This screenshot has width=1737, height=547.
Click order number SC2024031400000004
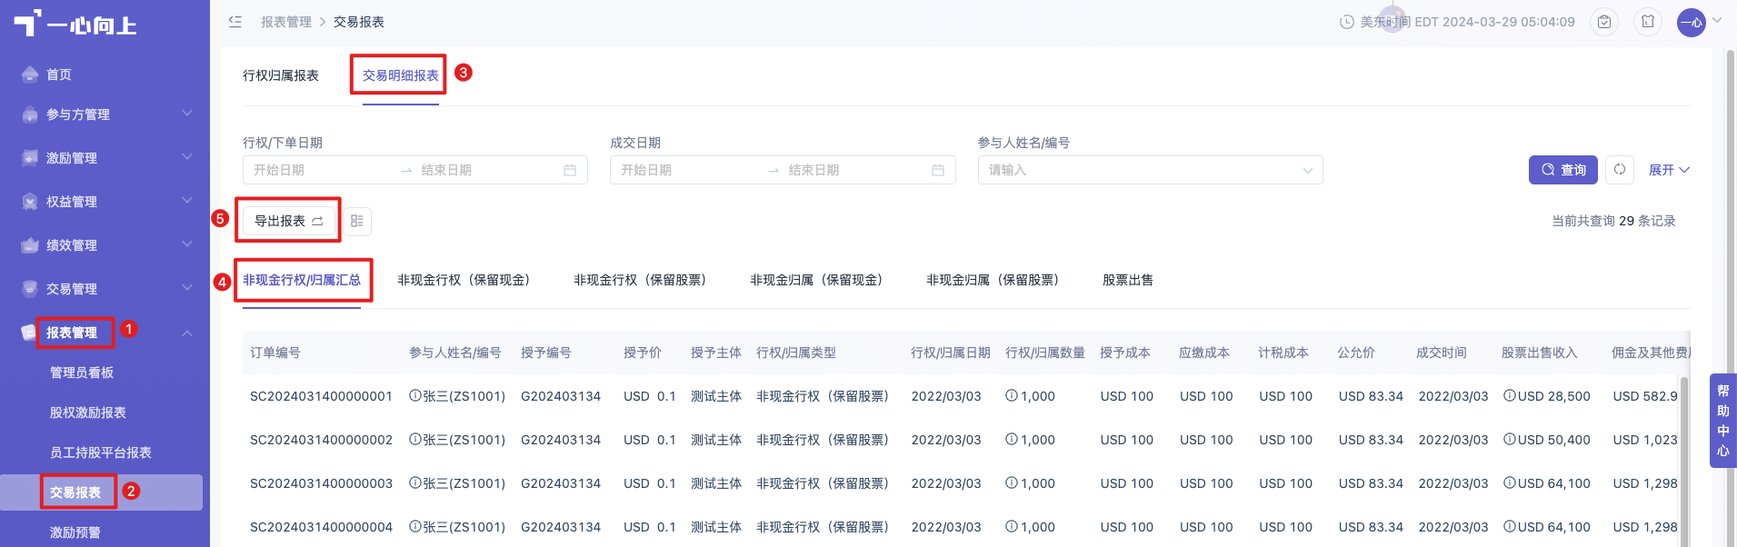click(321, 527)
